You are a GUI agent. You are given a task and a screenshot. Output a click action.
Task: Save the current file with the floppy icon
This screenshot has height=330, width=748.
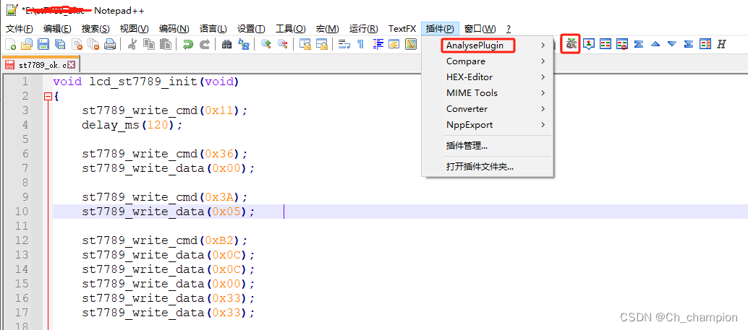43,45
